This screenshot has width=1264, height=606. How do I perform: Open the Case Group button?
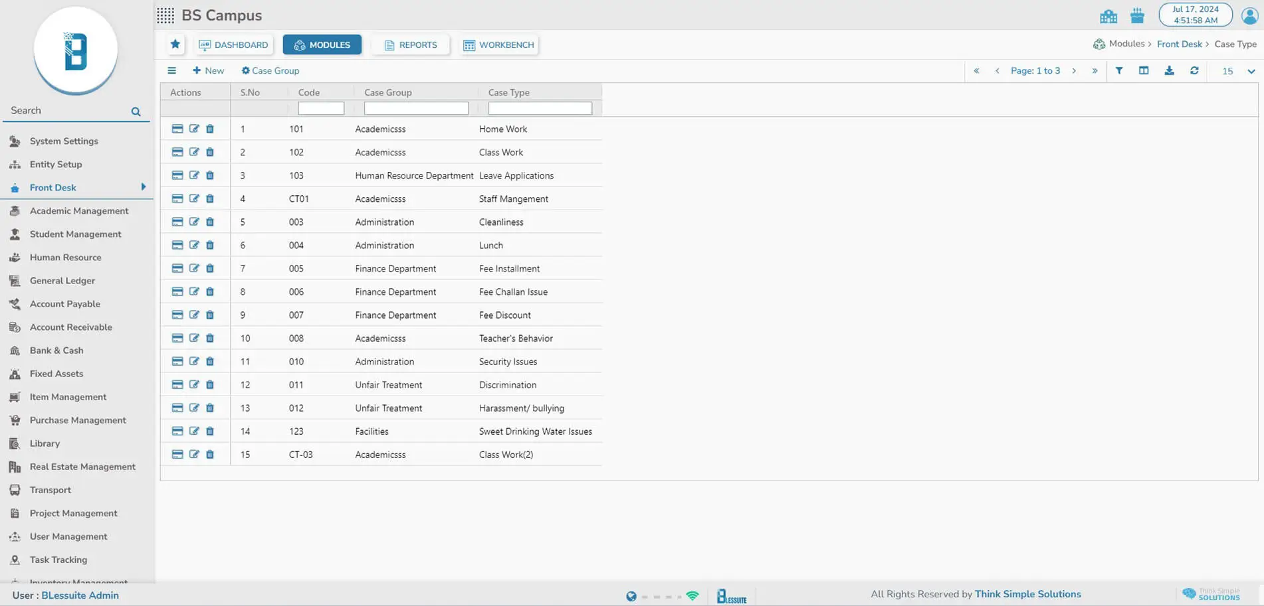(270, 70)
